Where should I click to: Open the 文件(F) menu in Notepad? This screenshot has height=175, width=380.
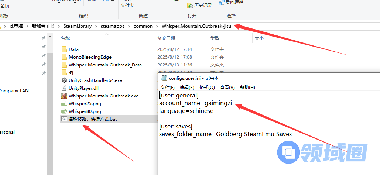[167, 87]
